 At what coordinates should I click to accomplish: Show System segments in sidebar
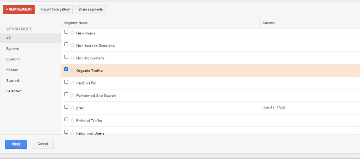coord(13,49)
